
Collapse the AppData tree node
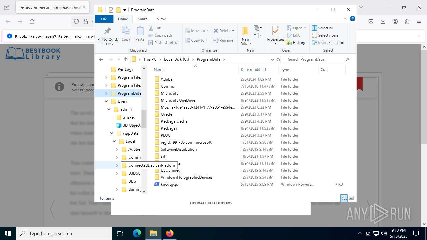(111, 133)
